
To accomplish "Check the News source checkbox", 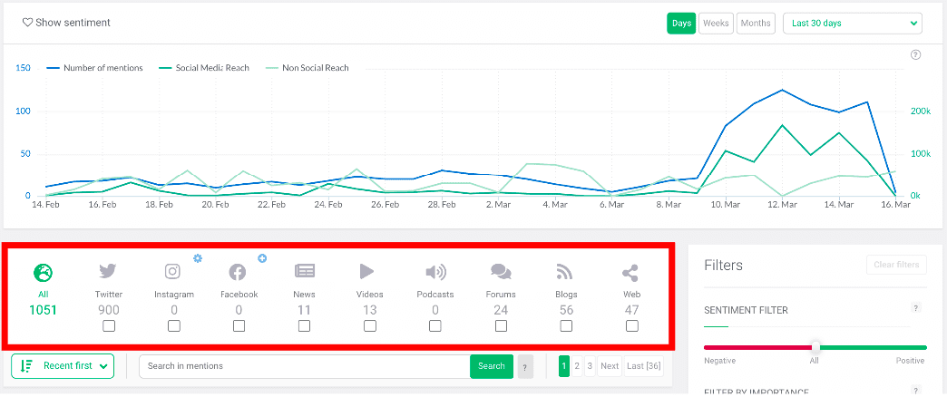I will click(305, 325).
